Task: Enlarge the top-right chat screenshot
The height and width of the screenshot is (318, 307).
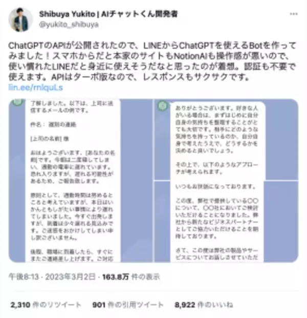Action: coord(226,139)
